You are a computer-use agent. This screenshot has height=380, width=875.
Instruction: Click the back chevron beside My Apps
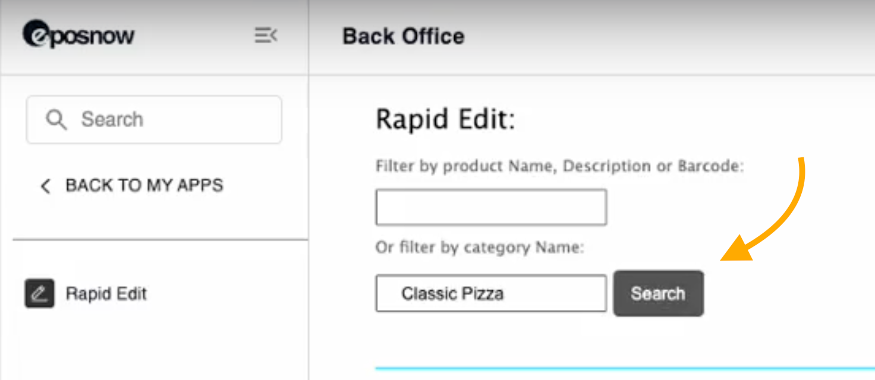[45, 186]
